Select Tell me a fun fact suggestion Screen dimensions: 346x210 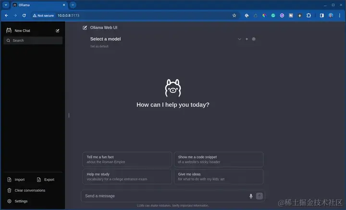pos(127,159)
